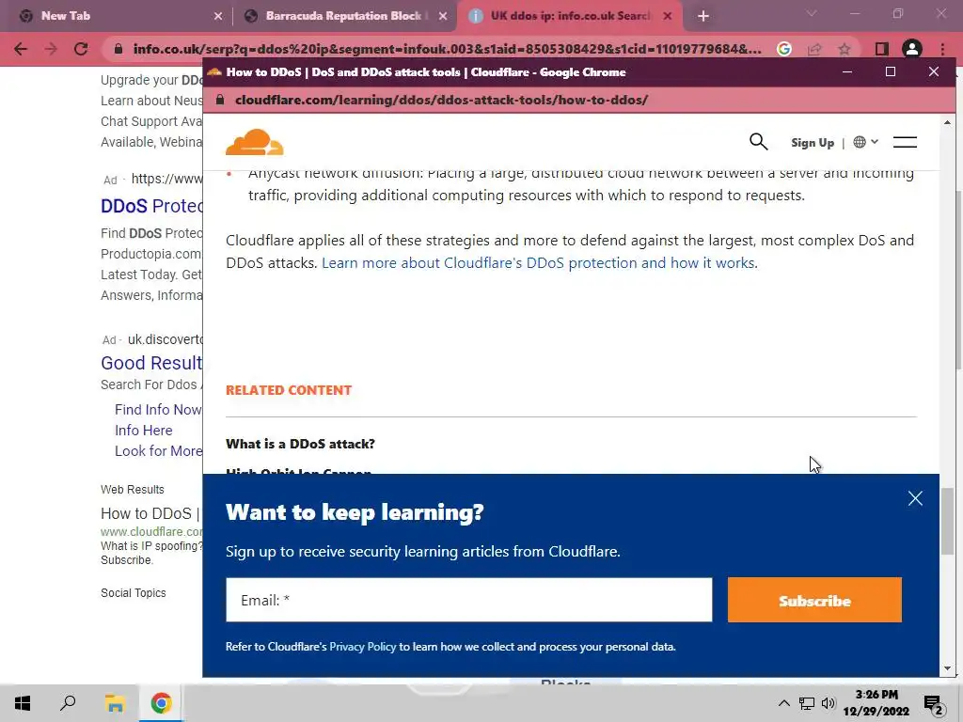Open How to DDoS web result
Viewport: 963px width, 722px height.
[x=151, y=514]
